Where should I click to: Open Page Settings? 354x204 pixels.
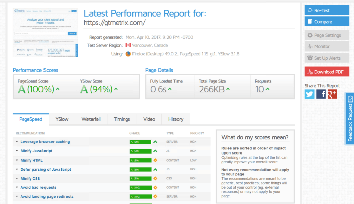click(x=327, y=35)
